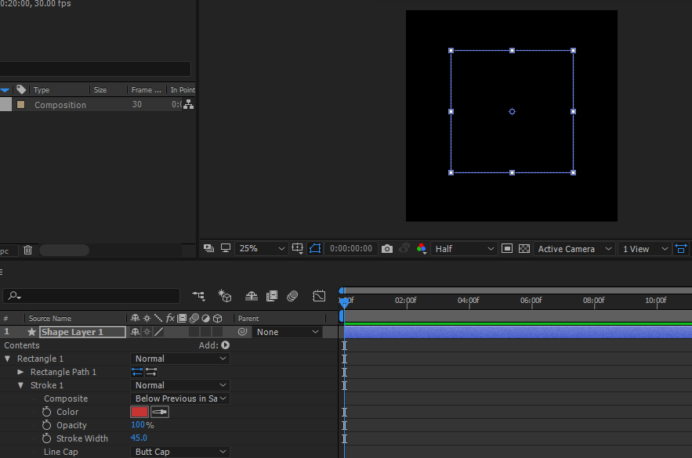Image resolution: width=692 pixels, height=458 pixels.
Task: Click Show Snapshot icon
Action: click(x=404, y=248)
